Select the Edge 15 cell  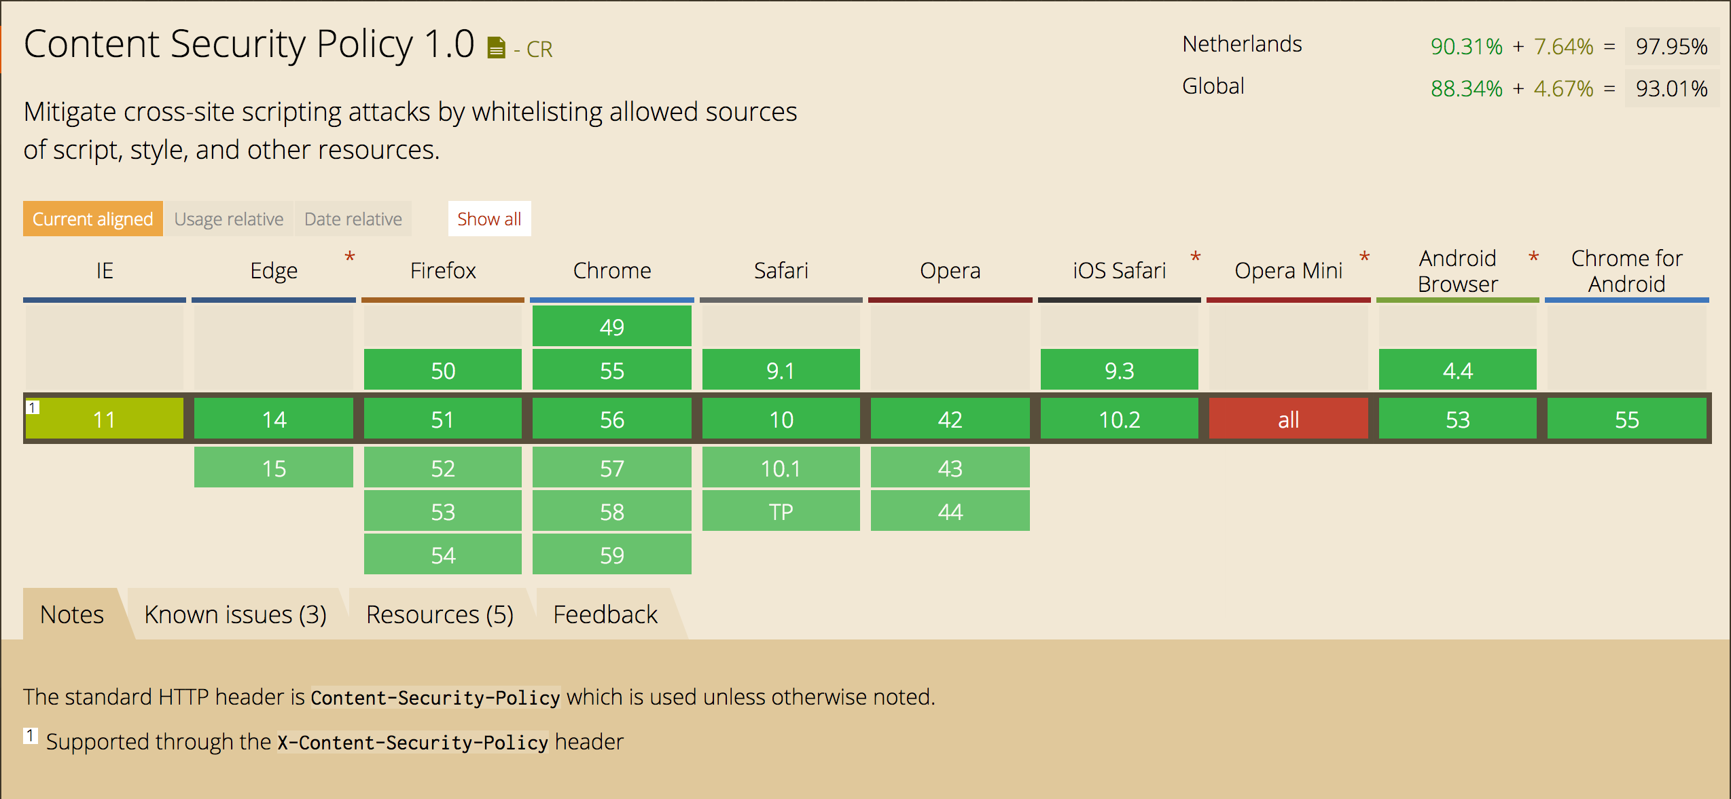pos(274,467)
